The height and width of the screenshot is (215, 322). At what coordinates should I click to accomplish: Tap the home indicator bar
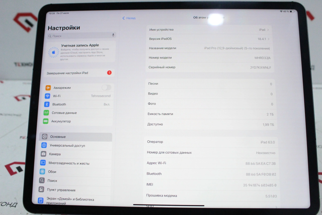pos(169,205)
